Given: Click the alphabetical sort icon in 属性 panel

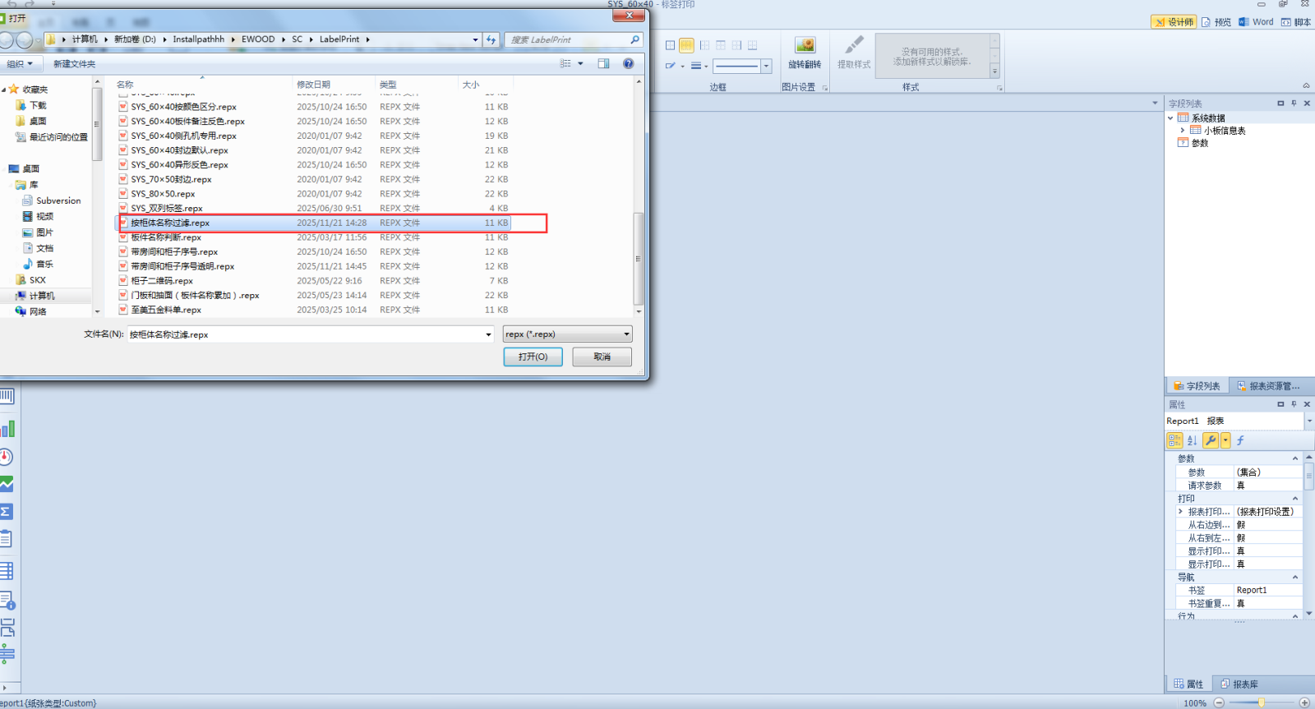Looking at the screenshot, I should 1192,440.
